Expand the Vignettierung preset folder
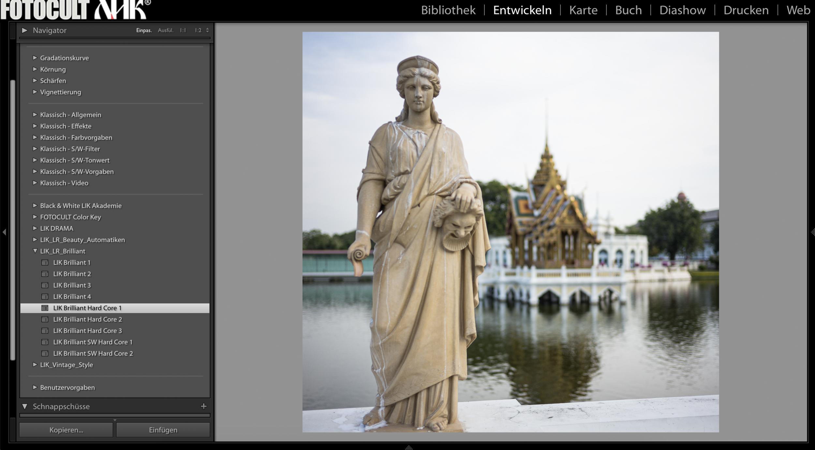 pos(35,92)
